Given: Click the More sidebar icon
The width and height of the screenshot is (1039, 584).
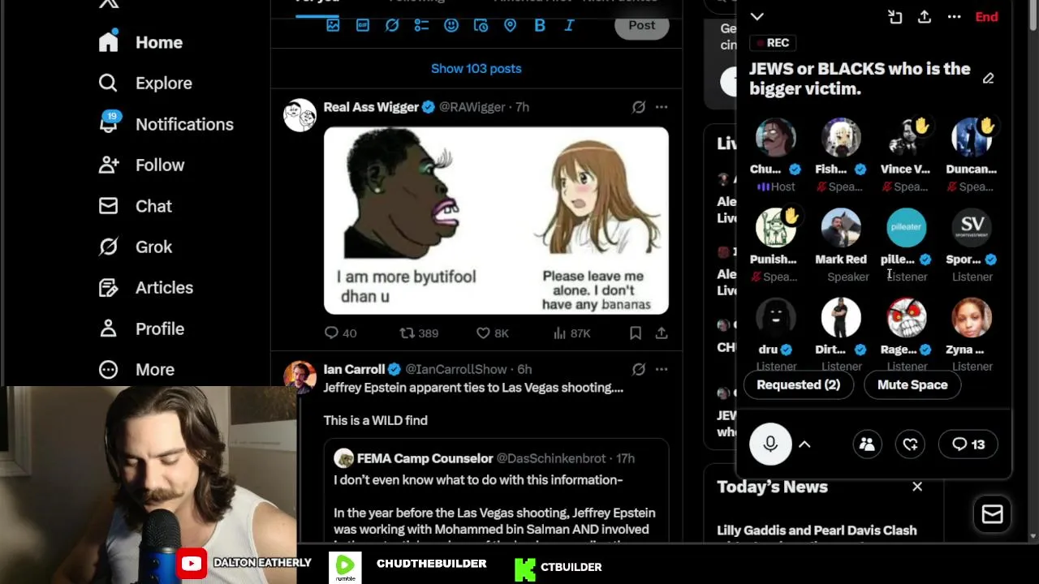Looking at the screenshot, I should [108, 369].
